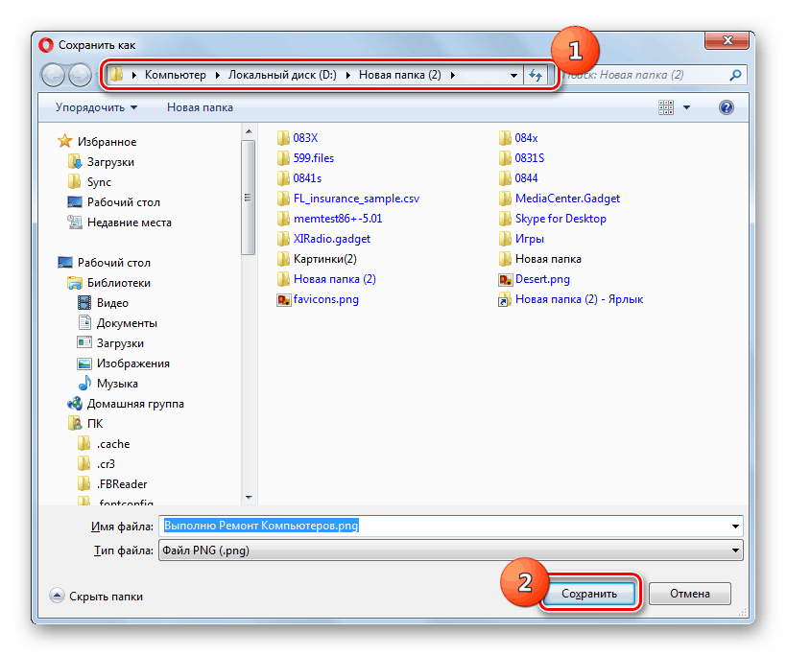Click the favicons.png file icon
Viewport: 787px width, 656px height.
283,299
